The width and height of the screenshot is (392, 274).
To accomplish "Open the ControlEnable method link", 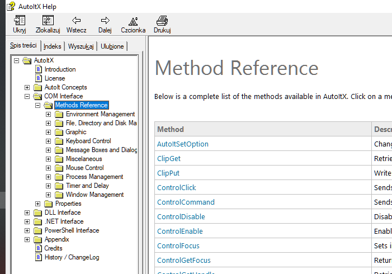I will click(180, 231).
